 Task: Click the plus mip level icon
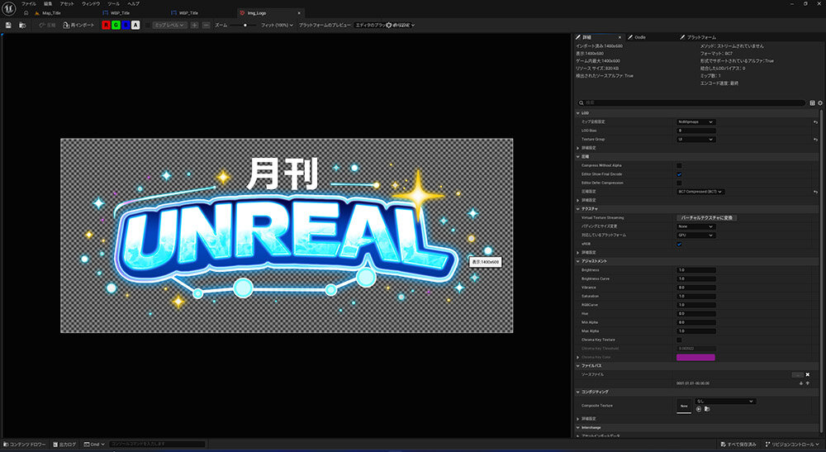[x=194, y=26]
